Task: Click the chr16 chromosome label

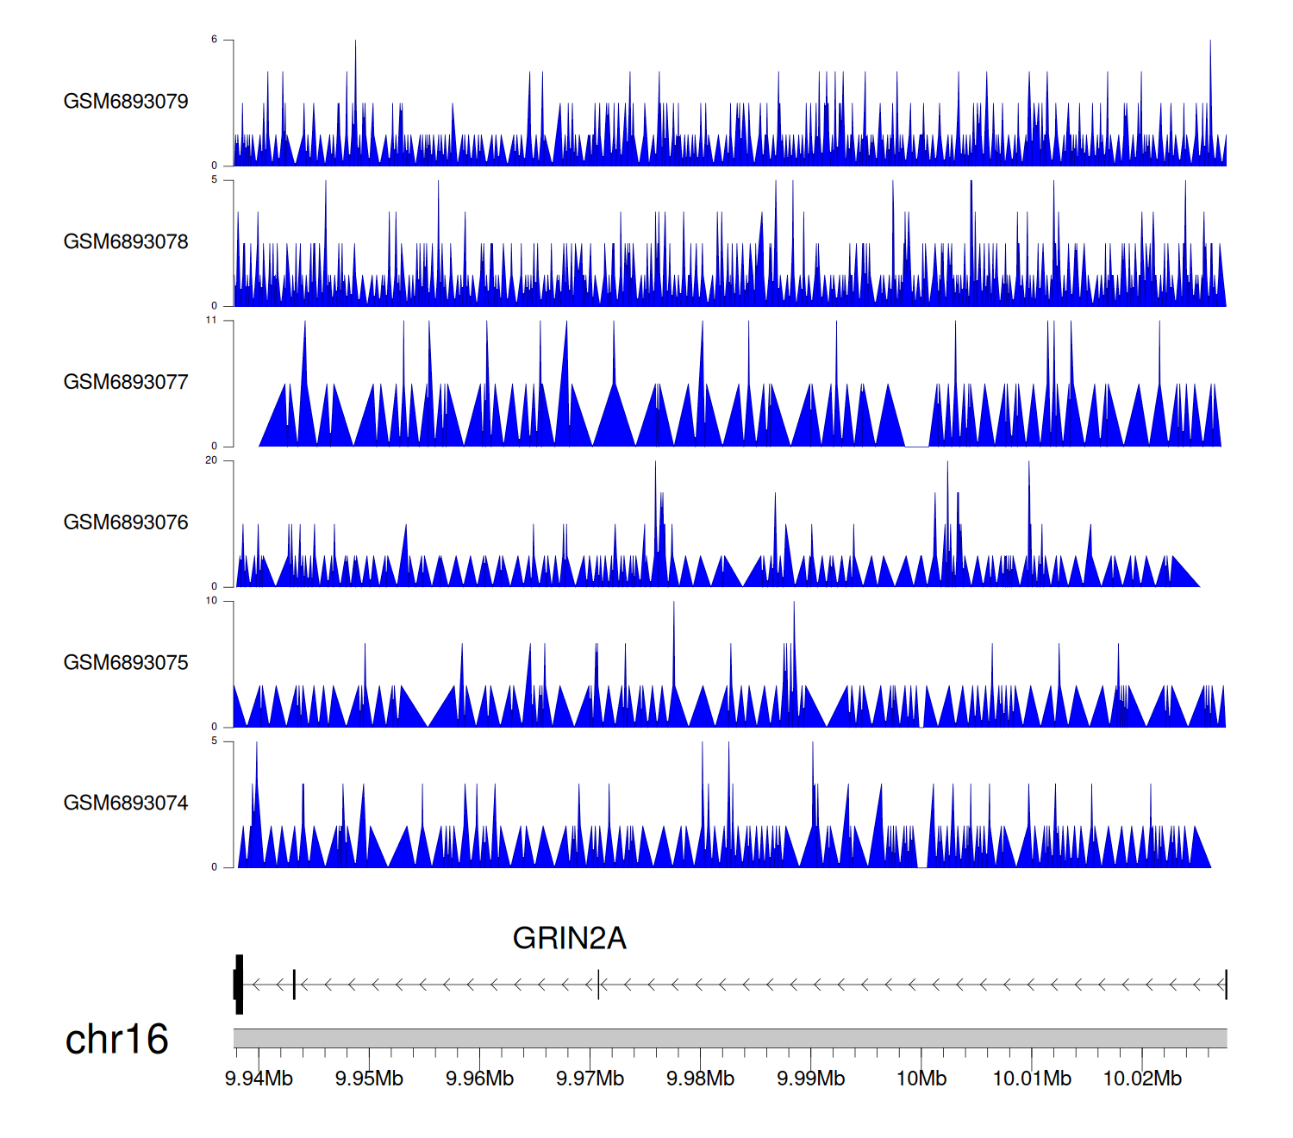Action: (x=116, y=1040)
